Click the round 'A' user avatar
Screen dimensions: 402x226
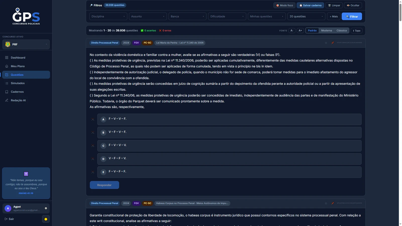coord(8,208)
